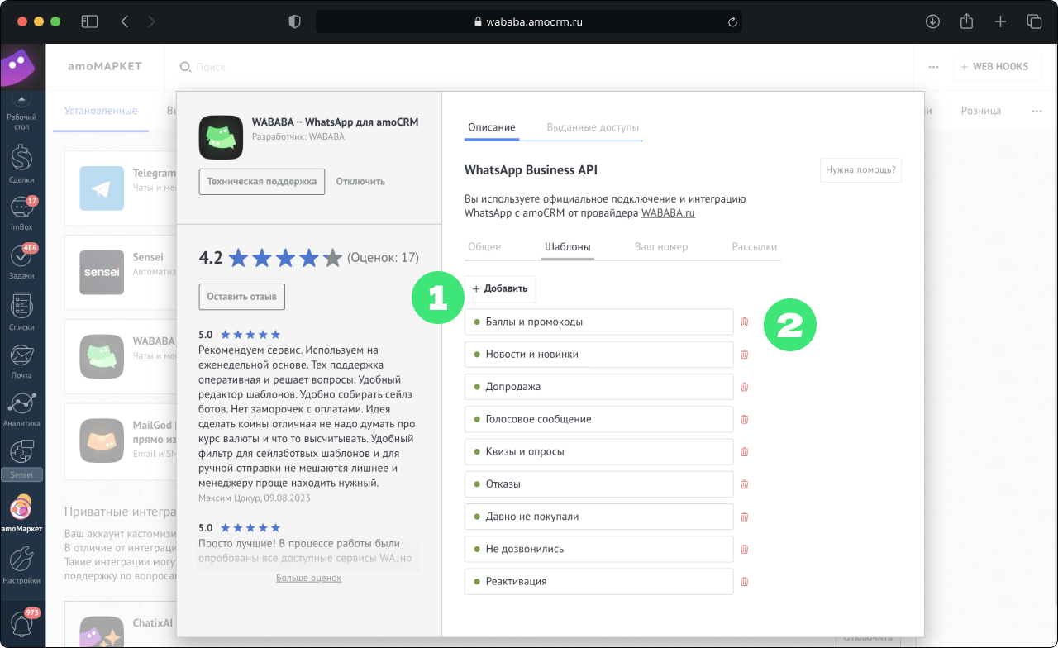Open Sensei in the sidebar
The width and height of the screenshot is (1058, 648).
click(21, 460)
